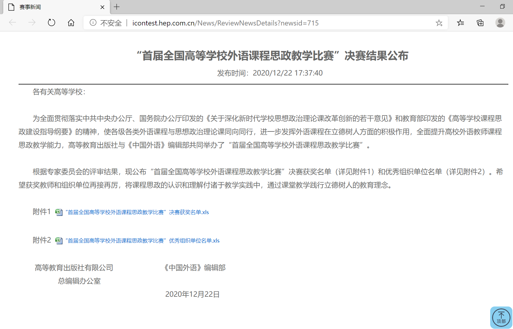Click the Excel icon beside 附件1
The height and width of the screenshot is (329, 513).
[x=59, y=212]
